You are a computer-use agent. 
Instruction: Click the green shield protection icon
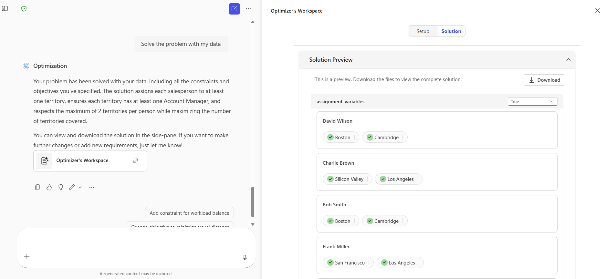click(24, 9)
